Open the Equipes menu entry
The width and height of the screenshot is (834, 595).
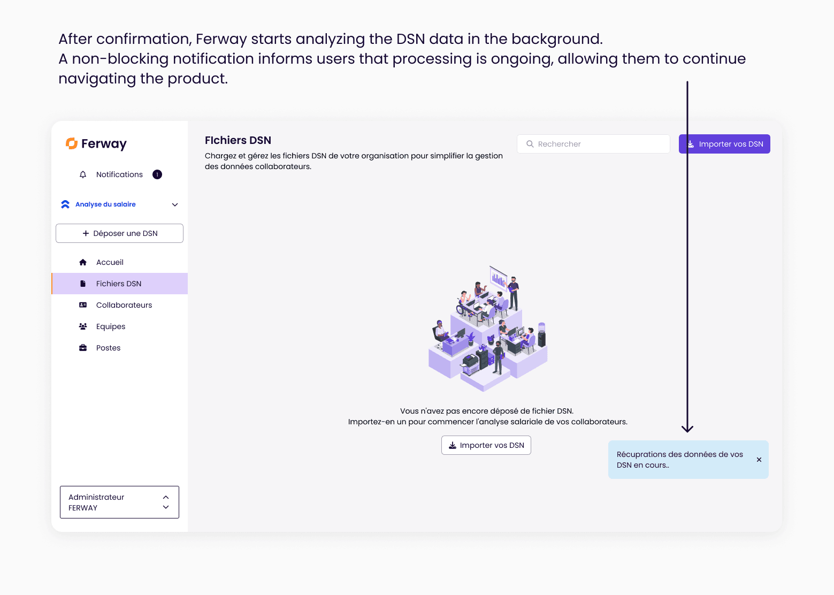[x=120, y=326]
